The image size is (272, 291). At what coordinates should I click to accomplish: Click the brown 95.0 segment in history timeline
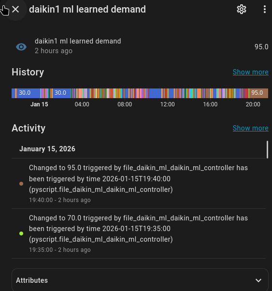(x=258, y=93)
